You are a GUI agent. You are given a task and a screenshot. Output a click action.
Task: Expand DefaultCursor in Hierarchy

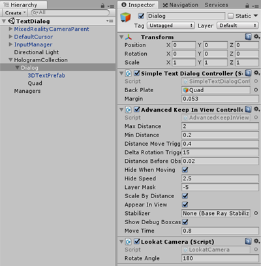click(10, 37)
